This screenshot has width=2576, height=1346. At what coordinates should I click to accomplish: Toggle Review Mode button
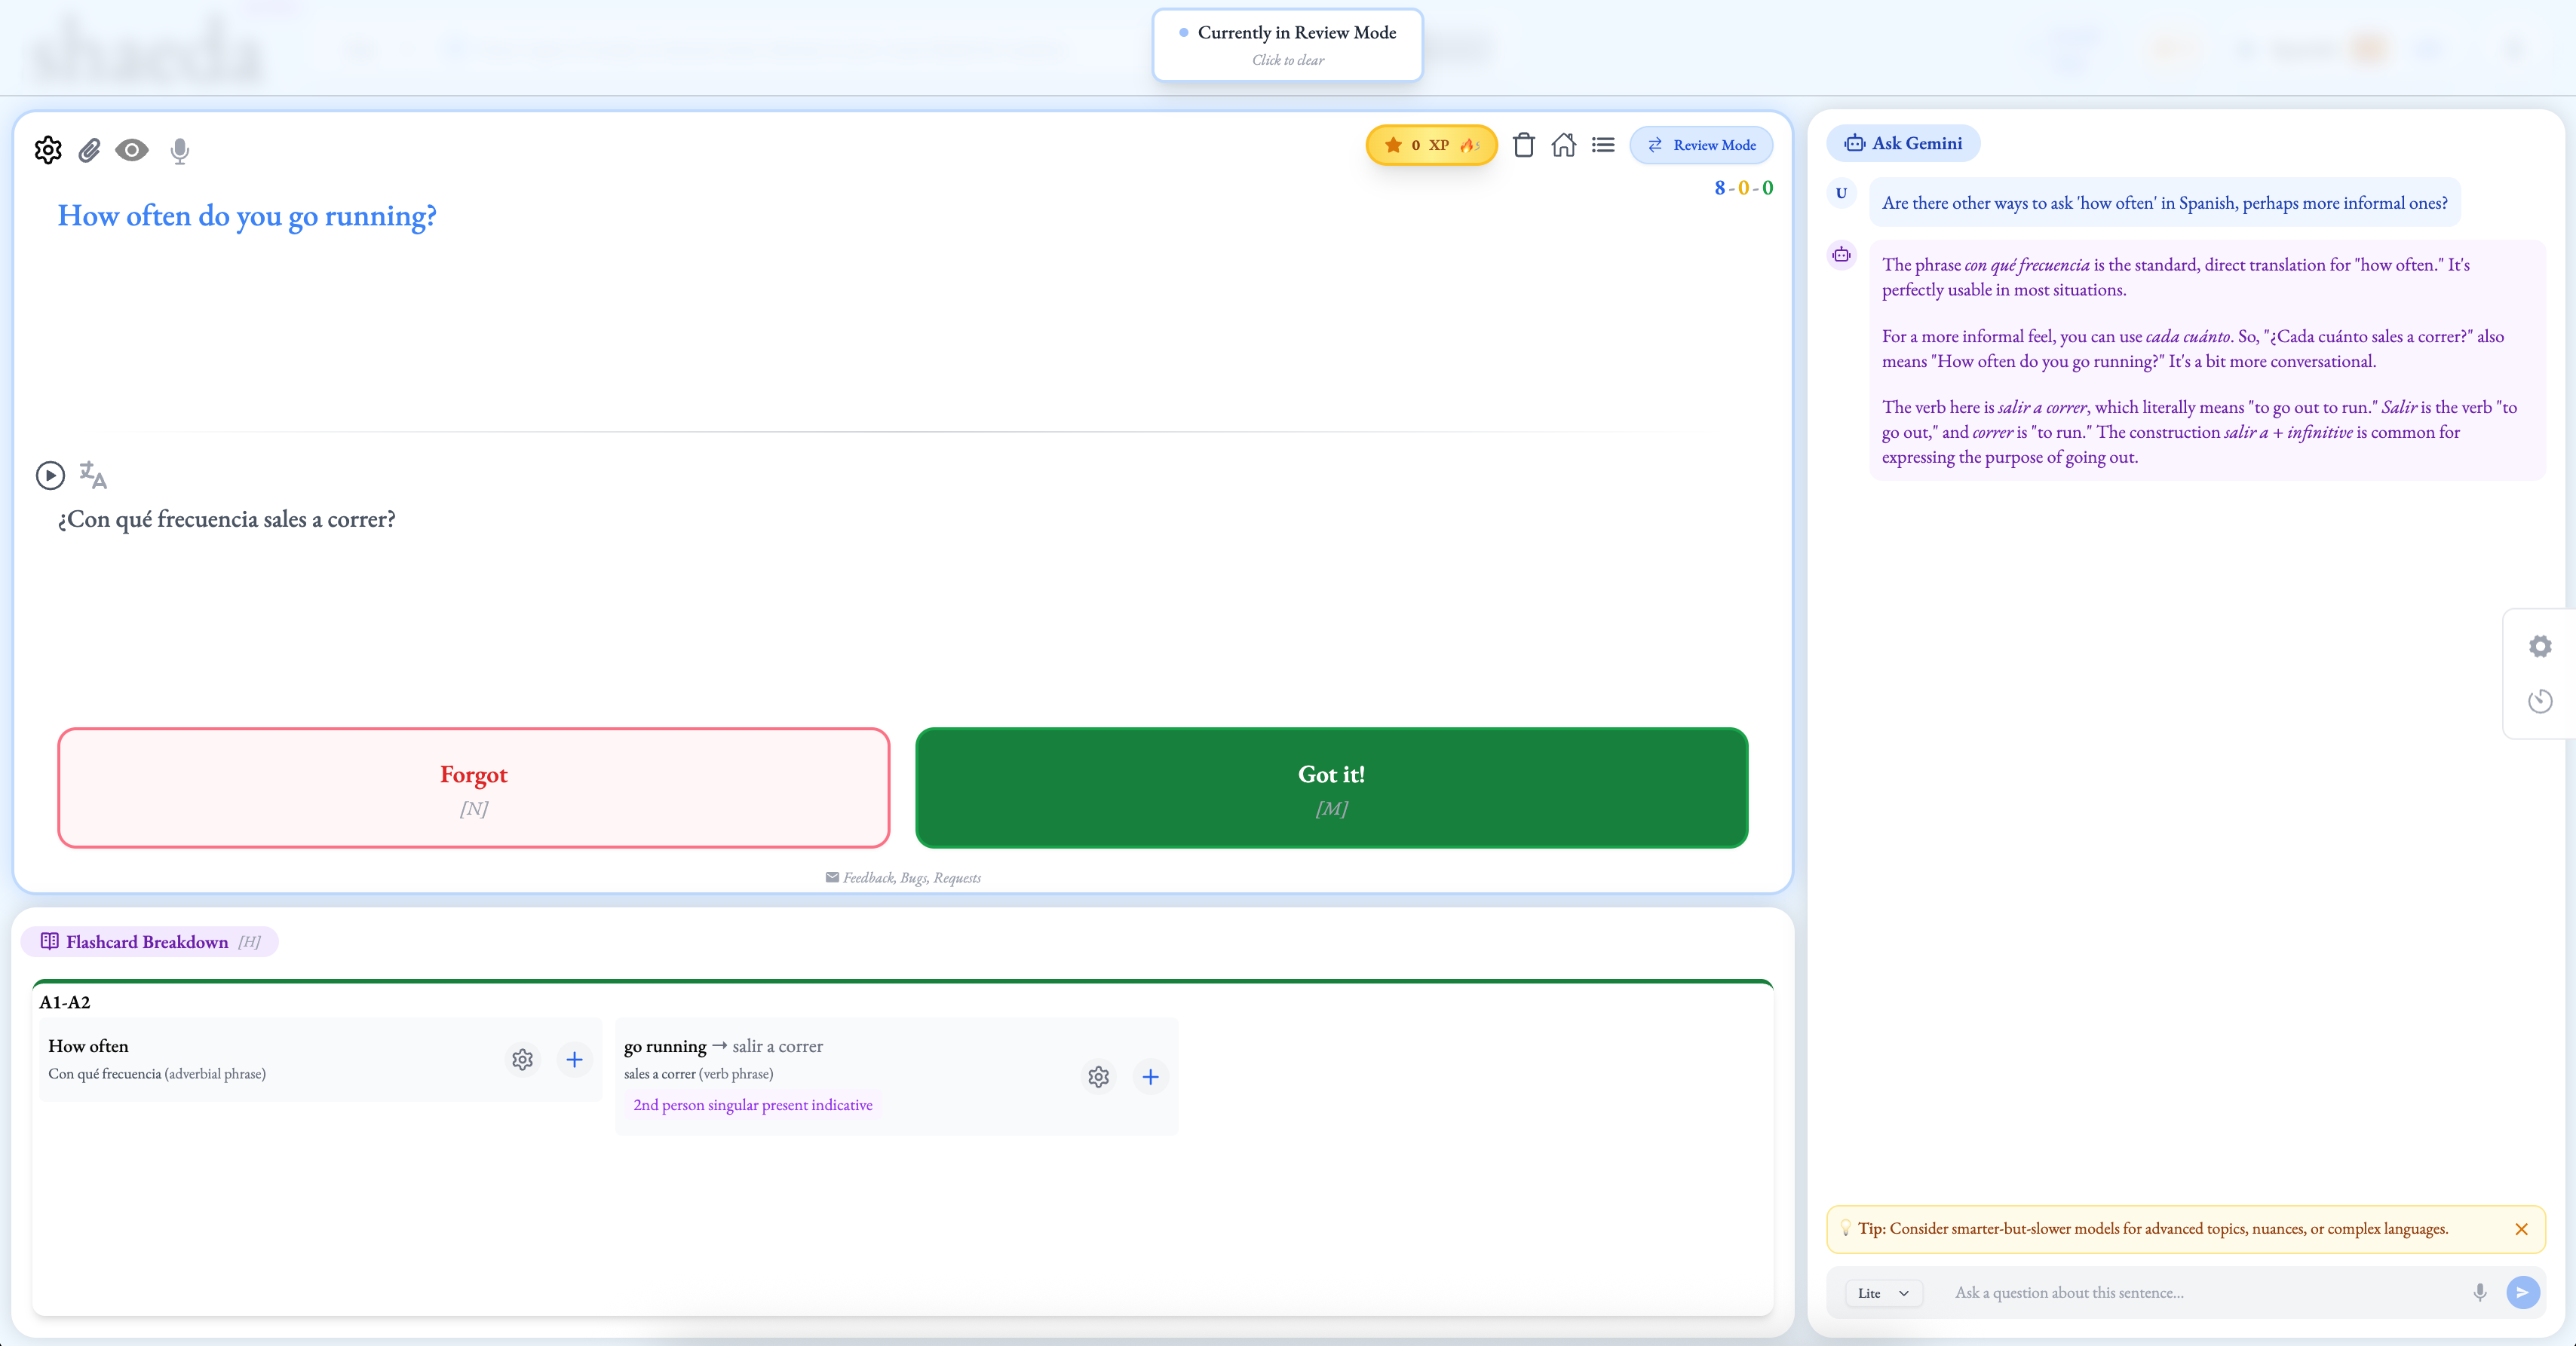[x=1701, y=145]
